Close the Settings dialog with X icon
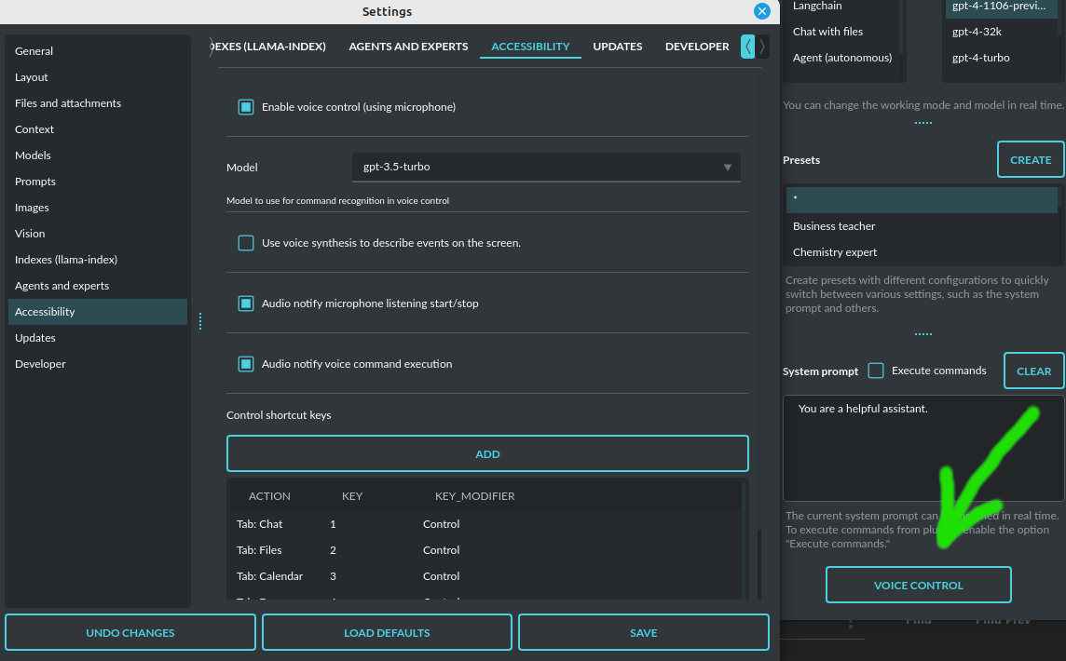Viewport: 1066px width, 661px height. pyautogui.click(x=762, y=11)
